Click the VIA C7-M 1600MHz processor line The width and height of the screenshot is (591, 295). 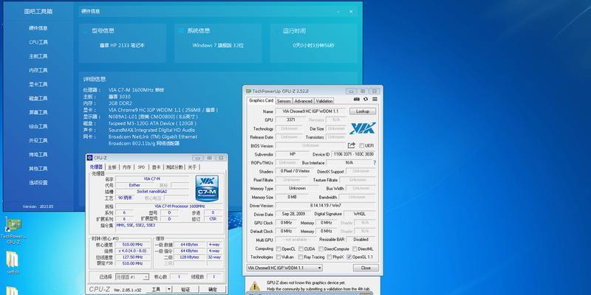[x=136, y=90]
